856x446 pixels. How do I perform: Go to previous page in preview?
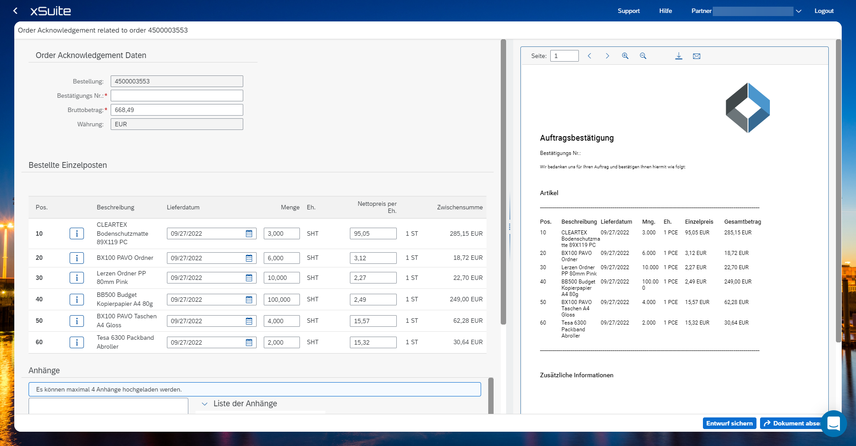590,56
